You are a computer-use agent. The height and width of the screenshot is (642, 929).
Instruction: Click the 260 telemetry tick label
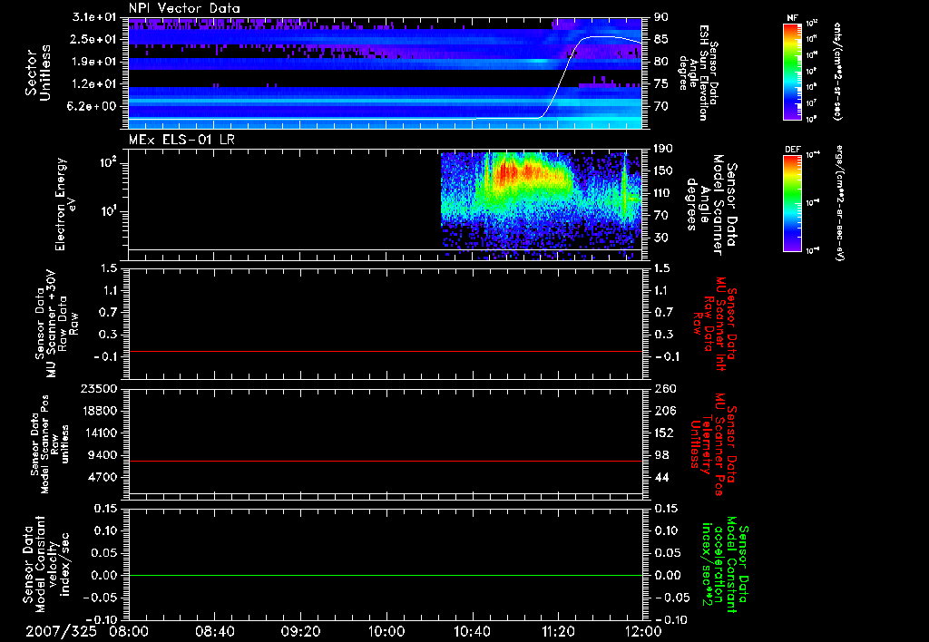(x=664, y=389)
